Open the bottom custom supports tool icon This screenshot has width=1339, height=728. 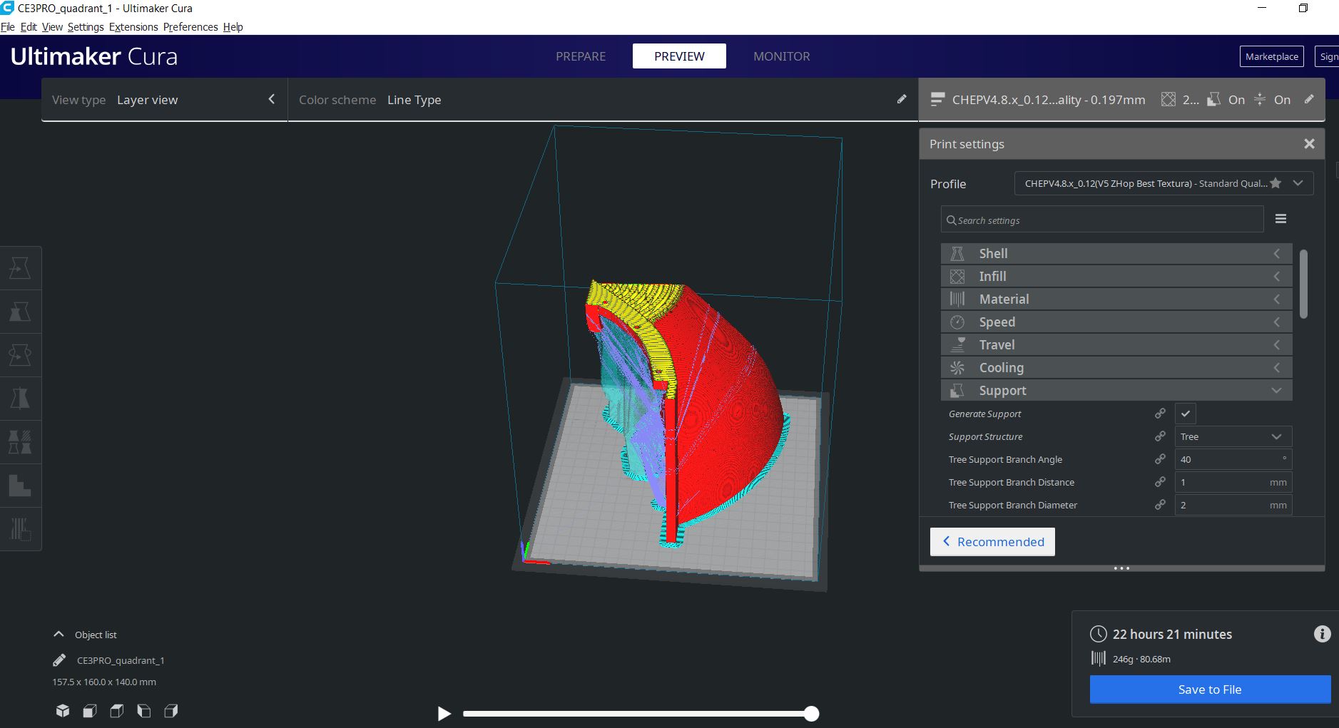tap(19, 529)
